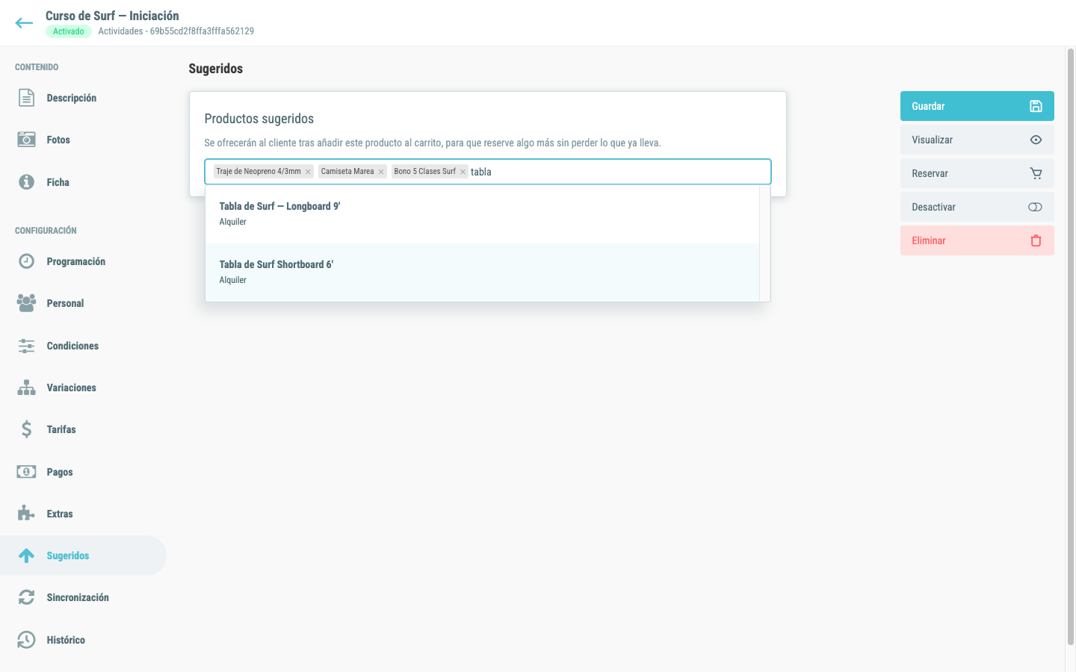Open the Condiciones sliders icon
This screenshot has width=1076, height=672.
(26, 346)
